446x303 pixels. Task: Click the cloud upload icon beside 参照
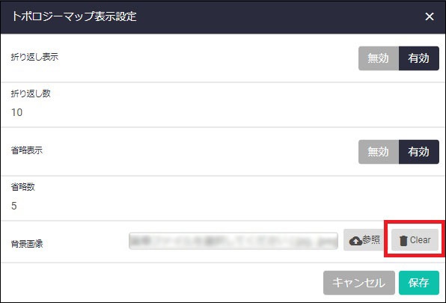[355, 241]
